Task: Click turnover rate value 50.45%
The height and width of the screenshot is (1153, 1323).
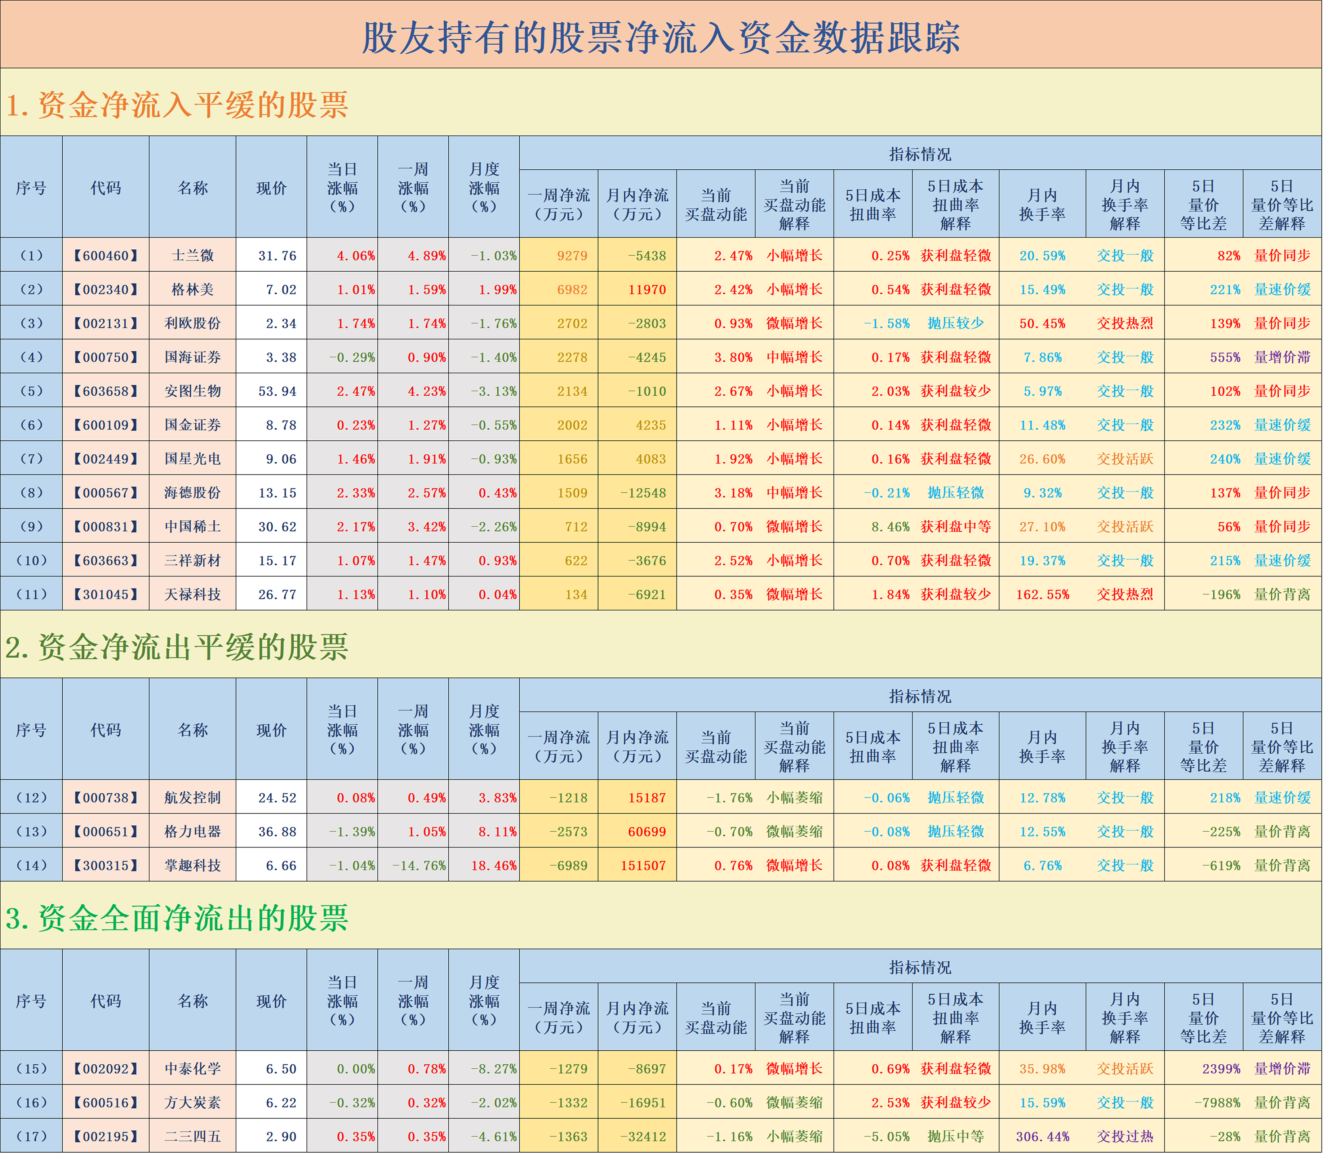Action: (1043, 323)
